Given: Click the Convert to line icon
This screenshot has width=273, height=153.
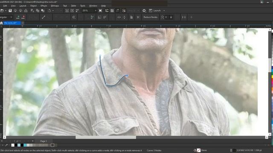Looking at the screenshot, I should click(x=44, y=17).
